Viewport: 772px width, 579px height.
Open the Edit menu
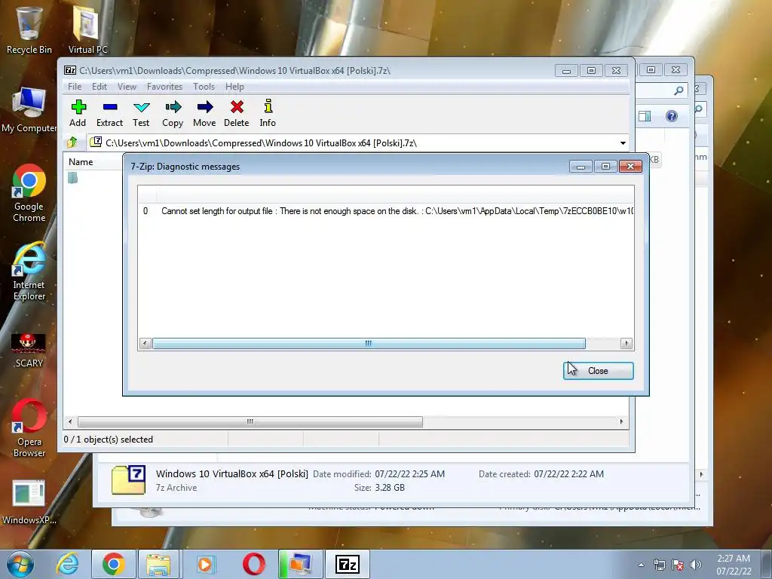tap(100, 87)
